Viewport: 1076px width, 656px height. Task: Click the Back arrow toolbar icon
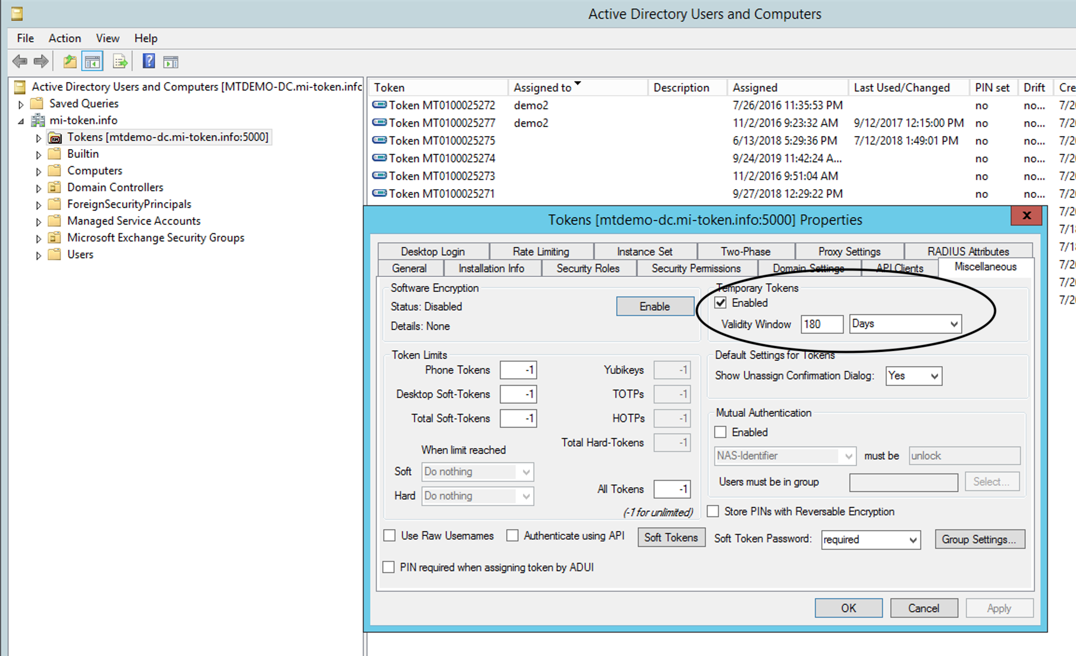(20, 61)
